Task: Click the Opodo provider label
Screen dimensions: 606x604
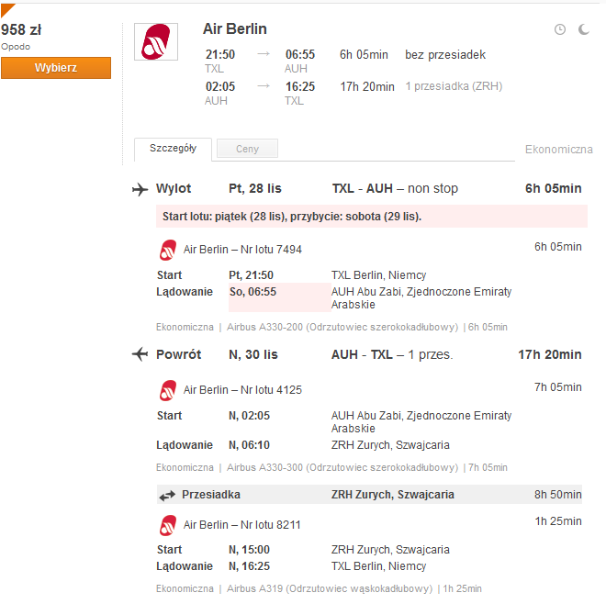Action: coord(16,47)
